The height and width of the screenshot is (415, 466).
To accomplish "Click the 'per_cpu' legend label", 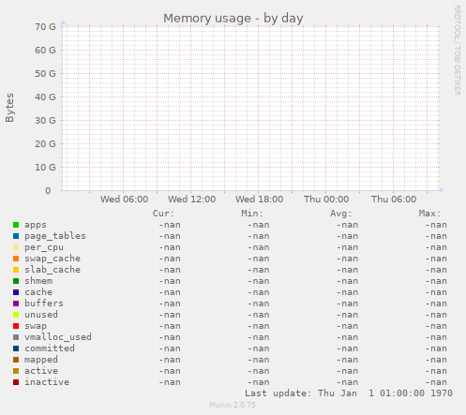I will point(44,247).
